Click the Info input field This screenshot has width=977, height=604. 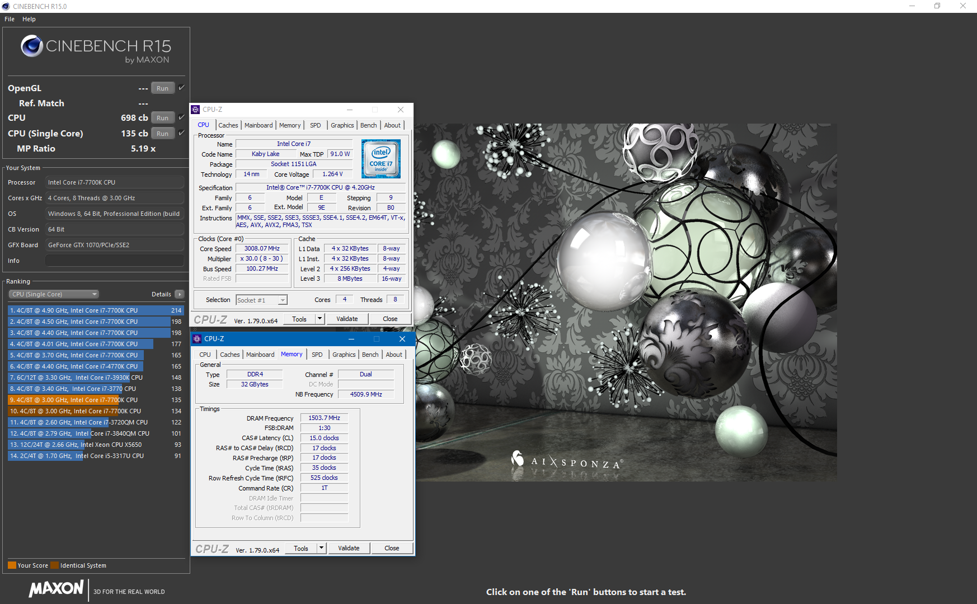pyautogui.click(x=115, y=261)
